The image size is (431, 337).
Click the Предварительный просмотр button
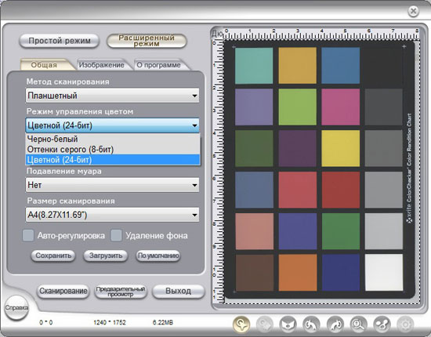tap(121, 292)
